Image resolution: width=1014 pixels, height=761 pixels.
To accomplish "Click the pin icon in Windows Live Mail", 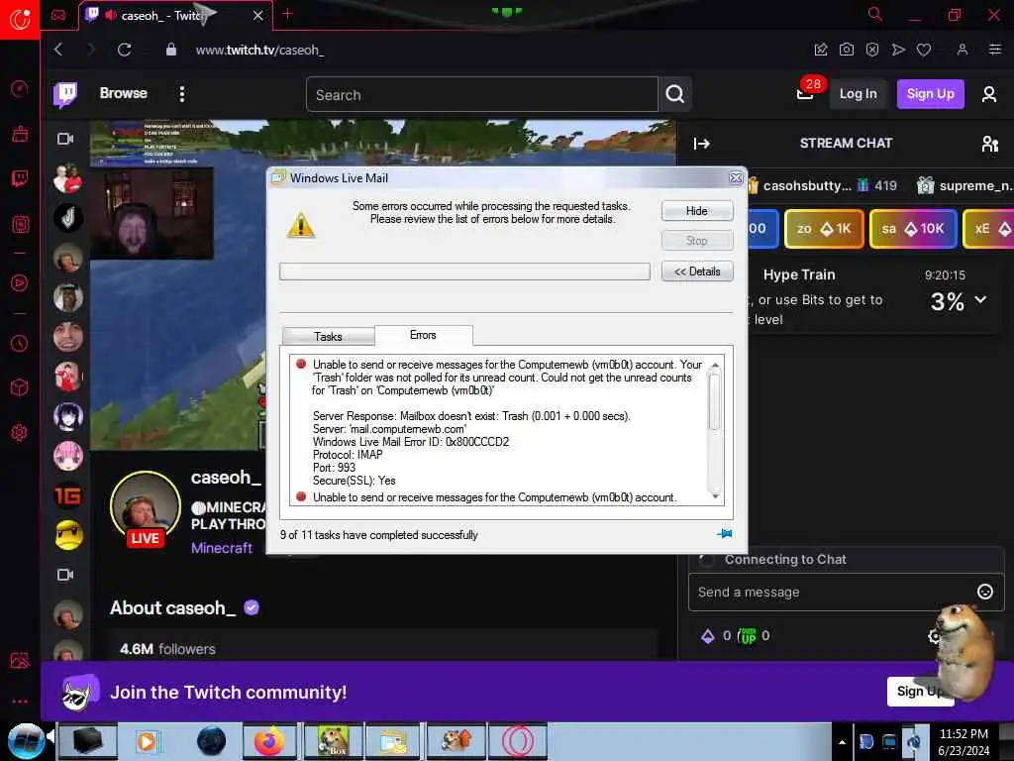I will click(x=724, y=534).
